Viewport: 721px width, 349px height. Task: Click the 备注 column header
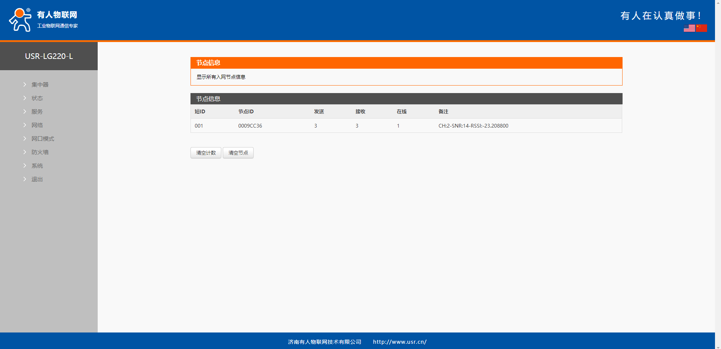click(443, 111)
